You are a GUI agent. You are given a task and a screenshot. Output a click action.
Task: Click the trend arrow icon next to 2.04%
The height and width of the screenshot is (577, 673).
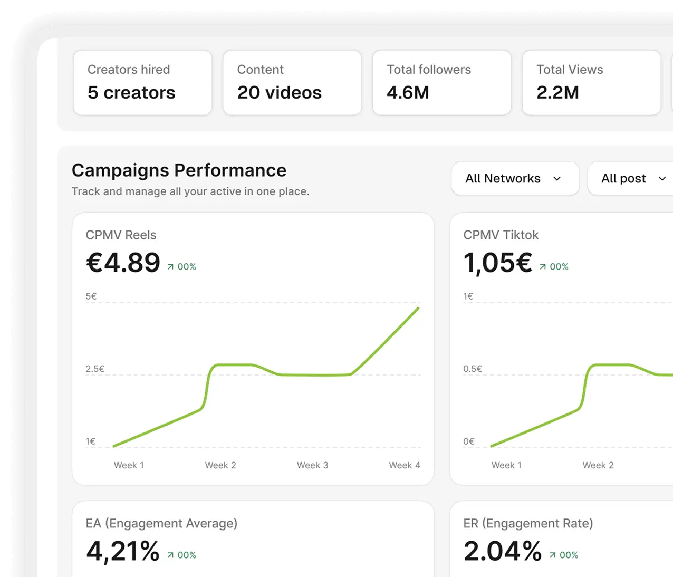coord(552,555)
